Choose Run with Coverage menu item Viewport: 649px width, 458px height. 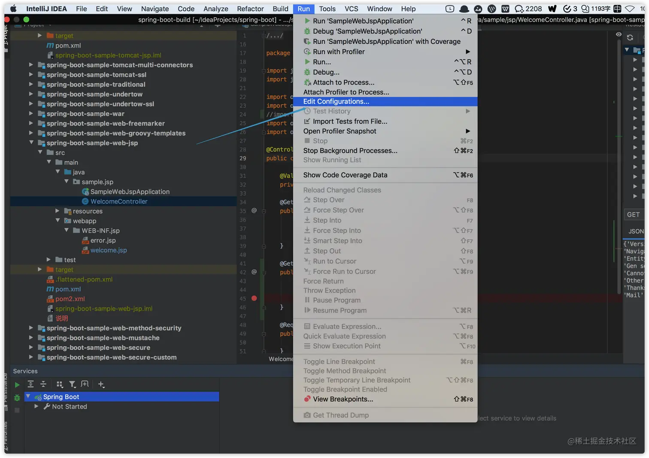pos(385,41)
